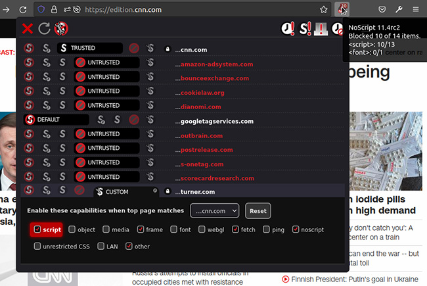Set cookielaw.org to Temporarily Trusted

[47, 91]
